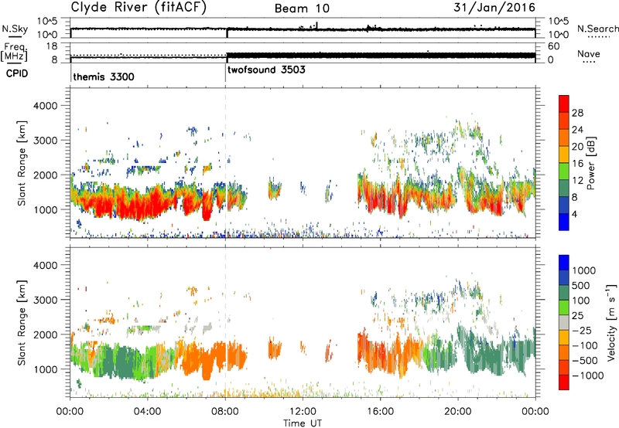The image size is (619, 428).
Task: Click the date '31/Jan/2016'
Action: (494, 7)
